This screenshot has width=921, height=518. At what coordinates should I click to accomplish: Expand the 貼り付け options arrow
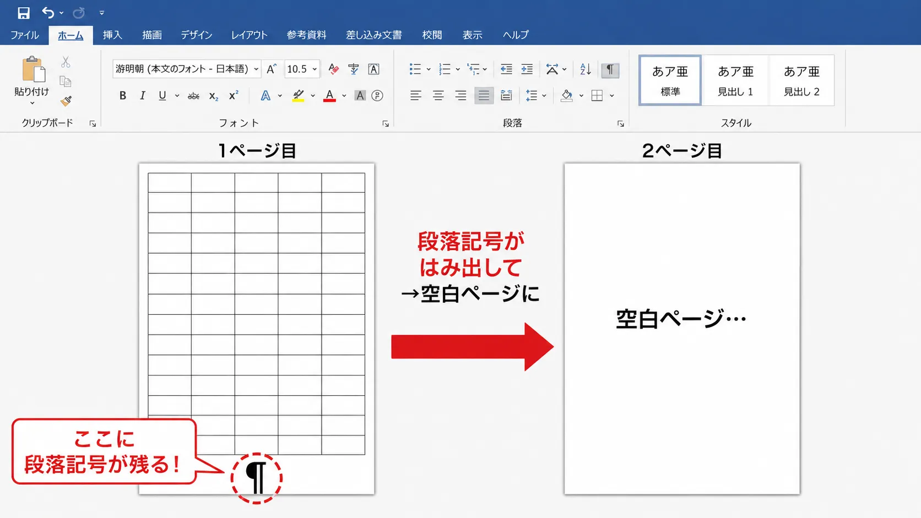point(32,103)
